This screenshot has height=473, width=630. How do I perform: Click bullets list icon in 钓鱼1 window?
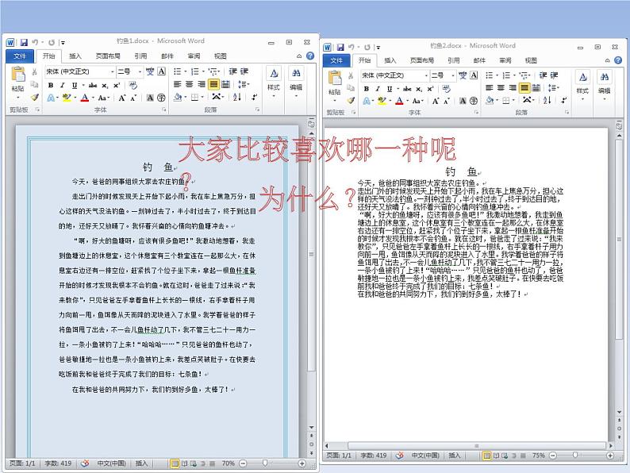177,71
